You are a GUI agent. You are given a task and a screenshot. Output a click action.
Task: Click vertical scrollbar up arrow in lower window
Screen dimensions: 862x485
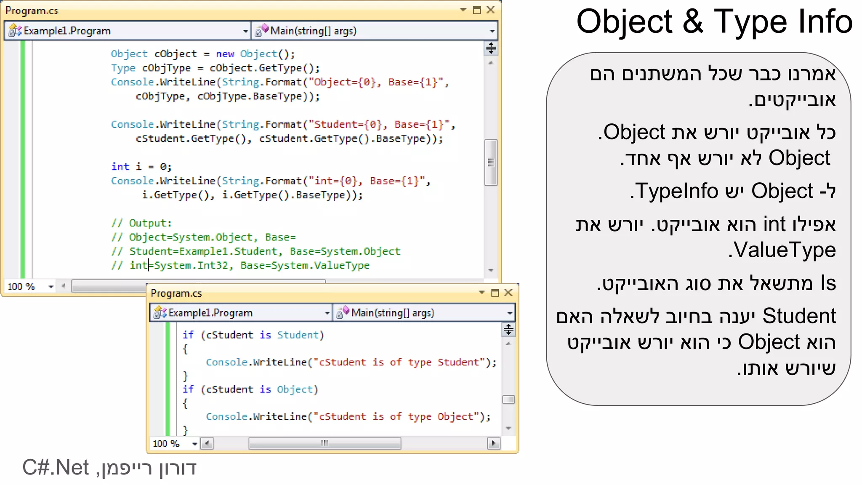[508, 344]
